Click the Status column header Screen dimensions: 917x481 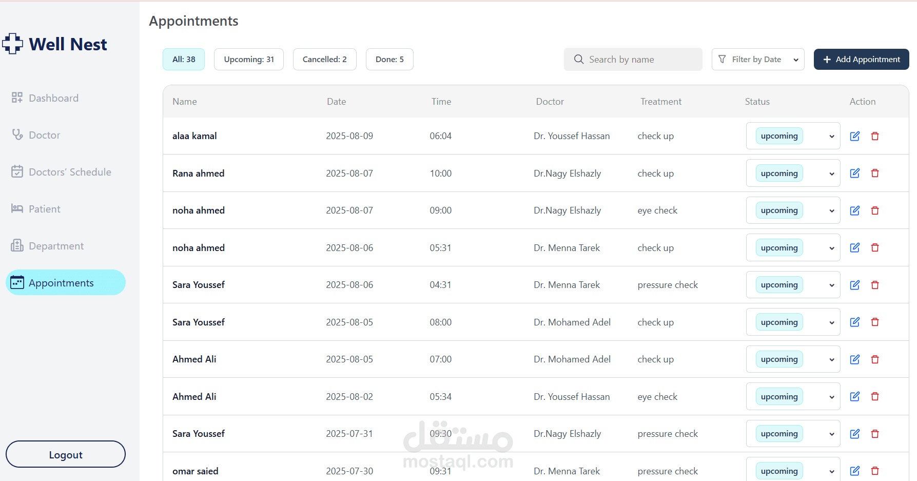pyautogui.click(x=757, y=102)
